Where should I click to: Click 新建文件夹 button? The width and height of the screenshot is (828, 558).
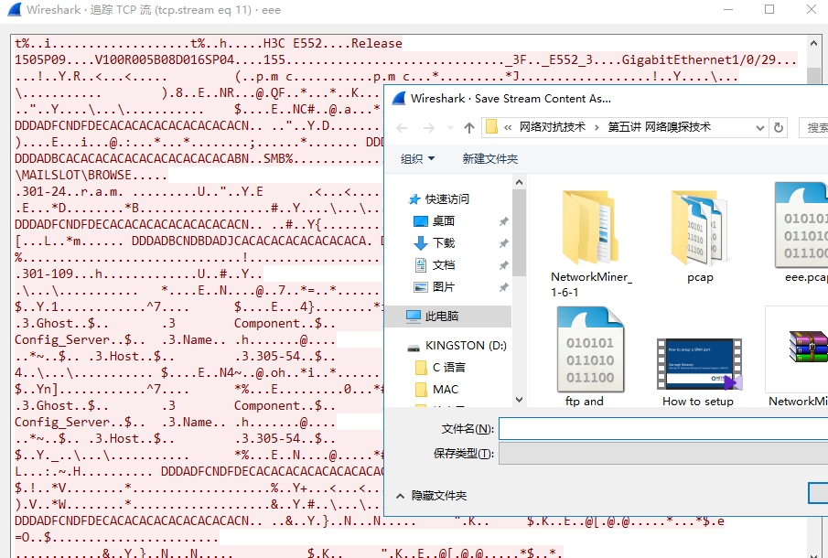[490, 159]
